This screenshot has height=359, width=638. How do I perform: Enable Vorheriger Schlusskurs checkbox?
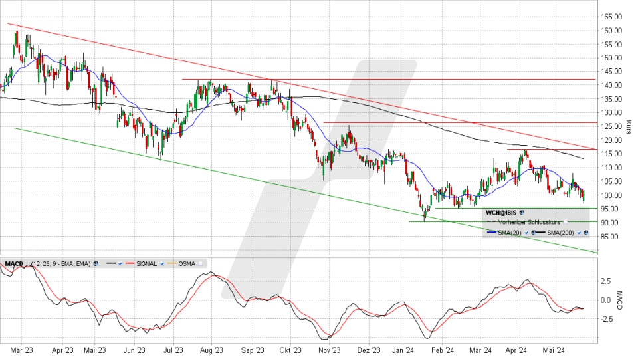tap(565, 222)
